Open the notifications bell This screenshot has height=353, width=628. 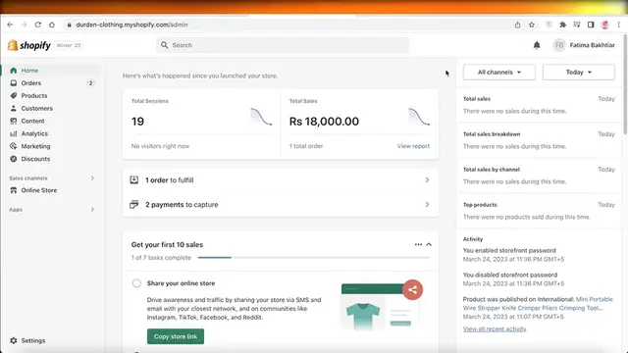coord(537,45)
